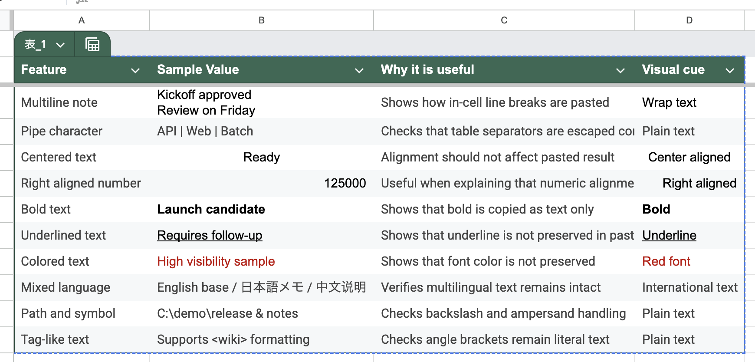Expand the 表_1 table name dropdown
Screen dimensions: 755x362
(x=60, y=45)
